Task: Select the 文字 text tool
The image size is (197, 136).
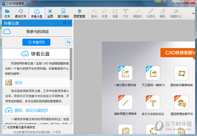Action: click(x=125, y=13)
